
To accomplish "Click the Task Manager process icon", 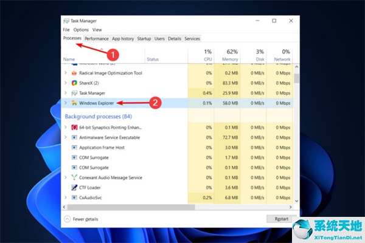I will (74, 93).
